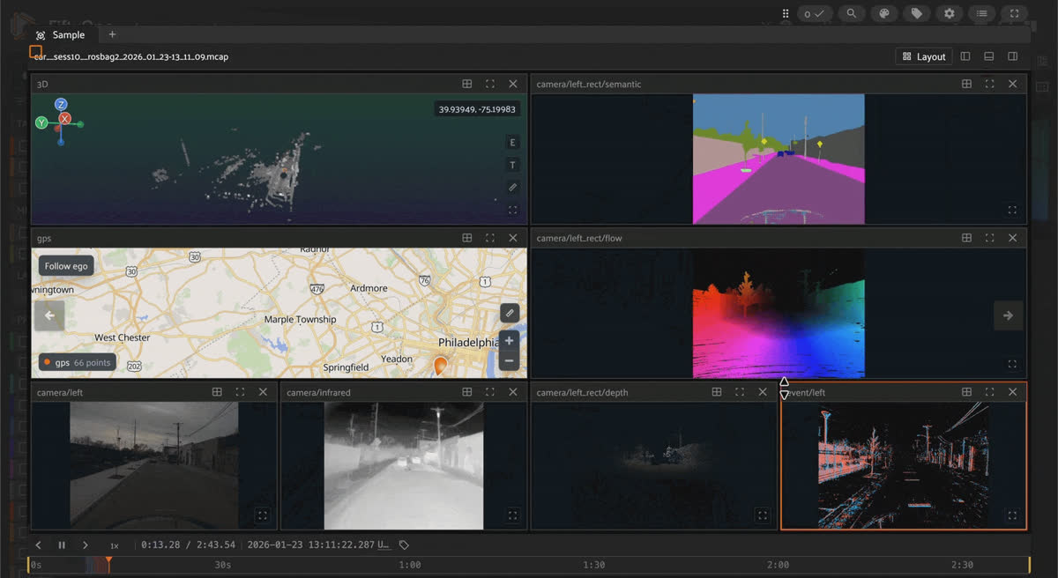Viewport: 1058px width, 578px height.
Task: Click the 0 checkmark counter button
Action: click(815, 13)
